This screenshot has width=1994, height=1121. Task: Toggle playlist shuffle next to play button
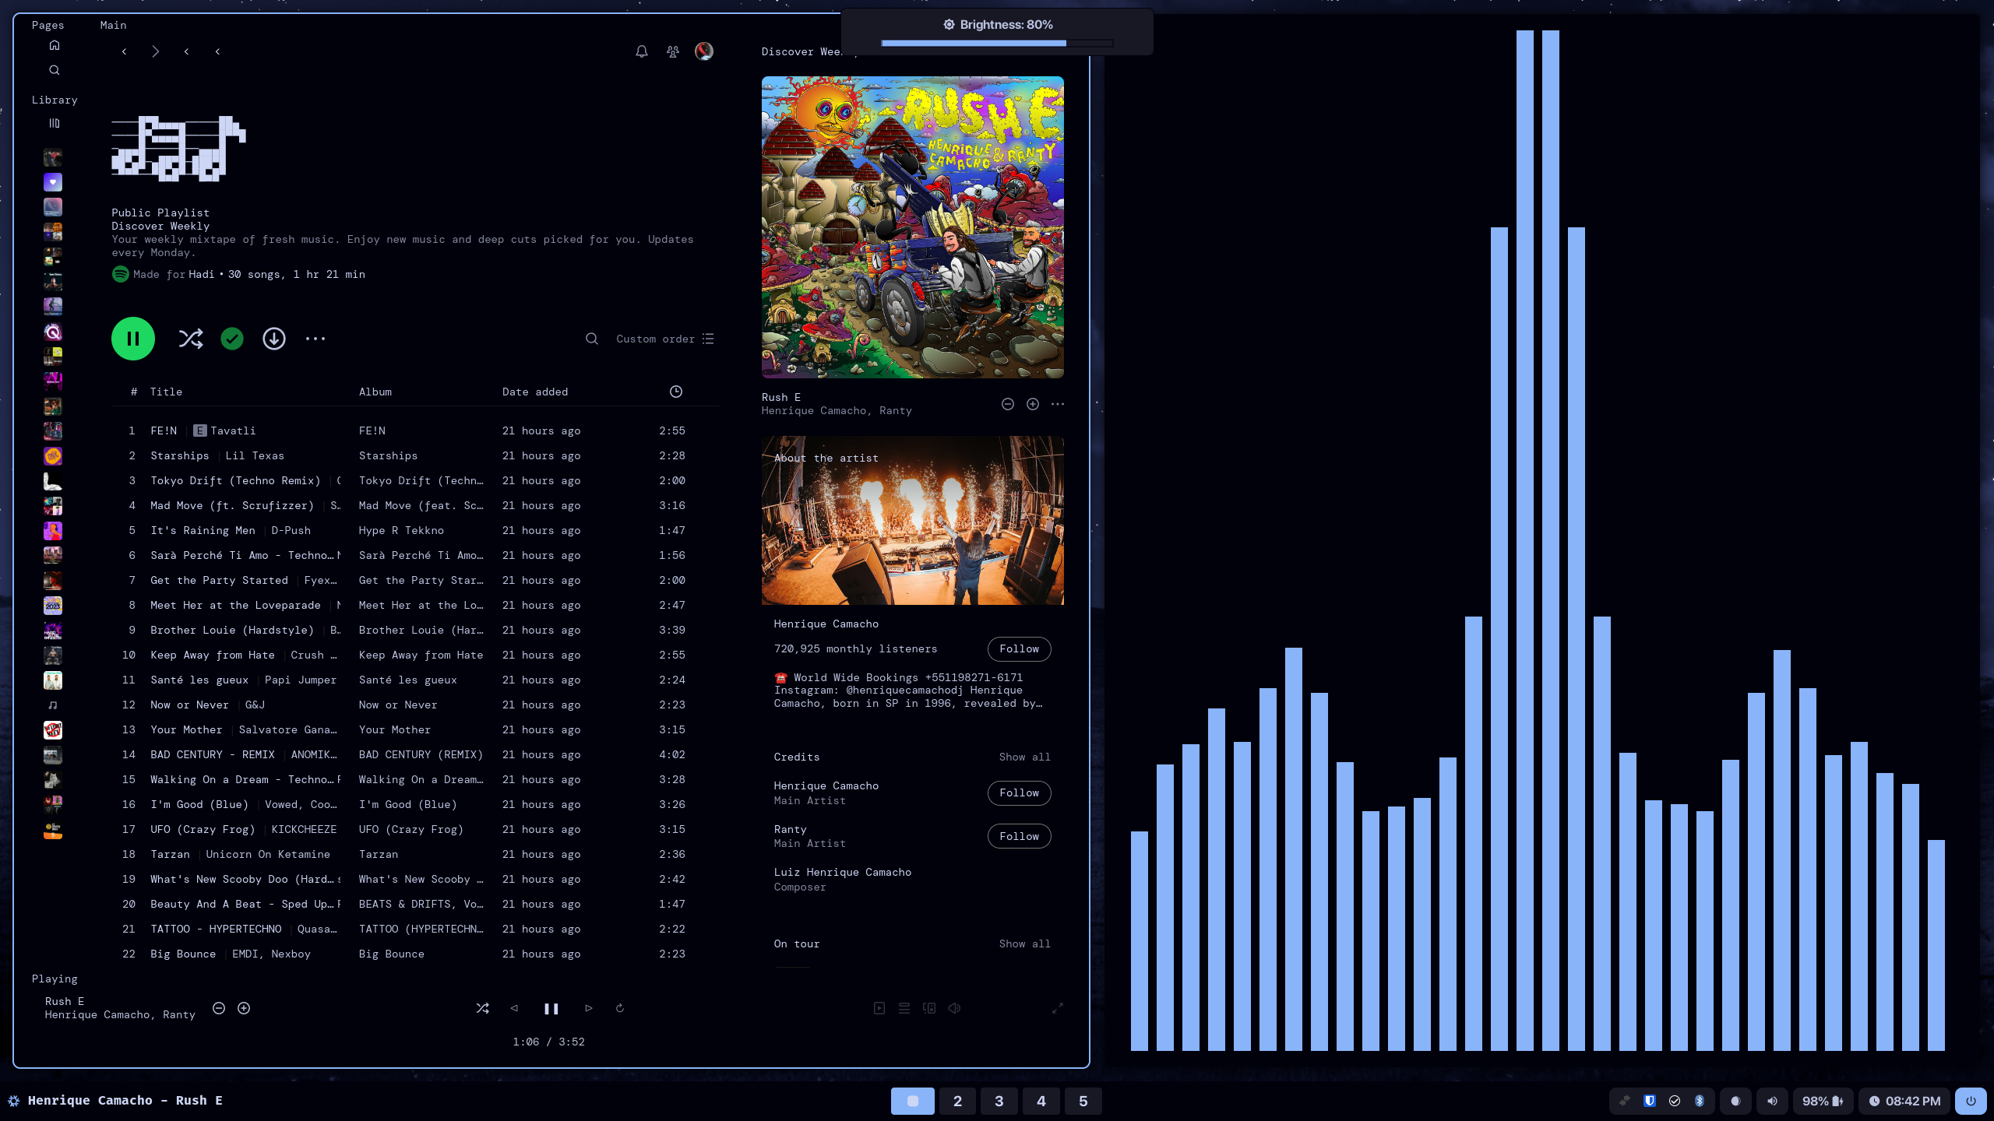[190, 339]
